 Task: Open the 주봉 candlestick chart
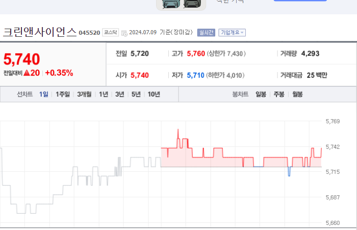click(279, 94)
